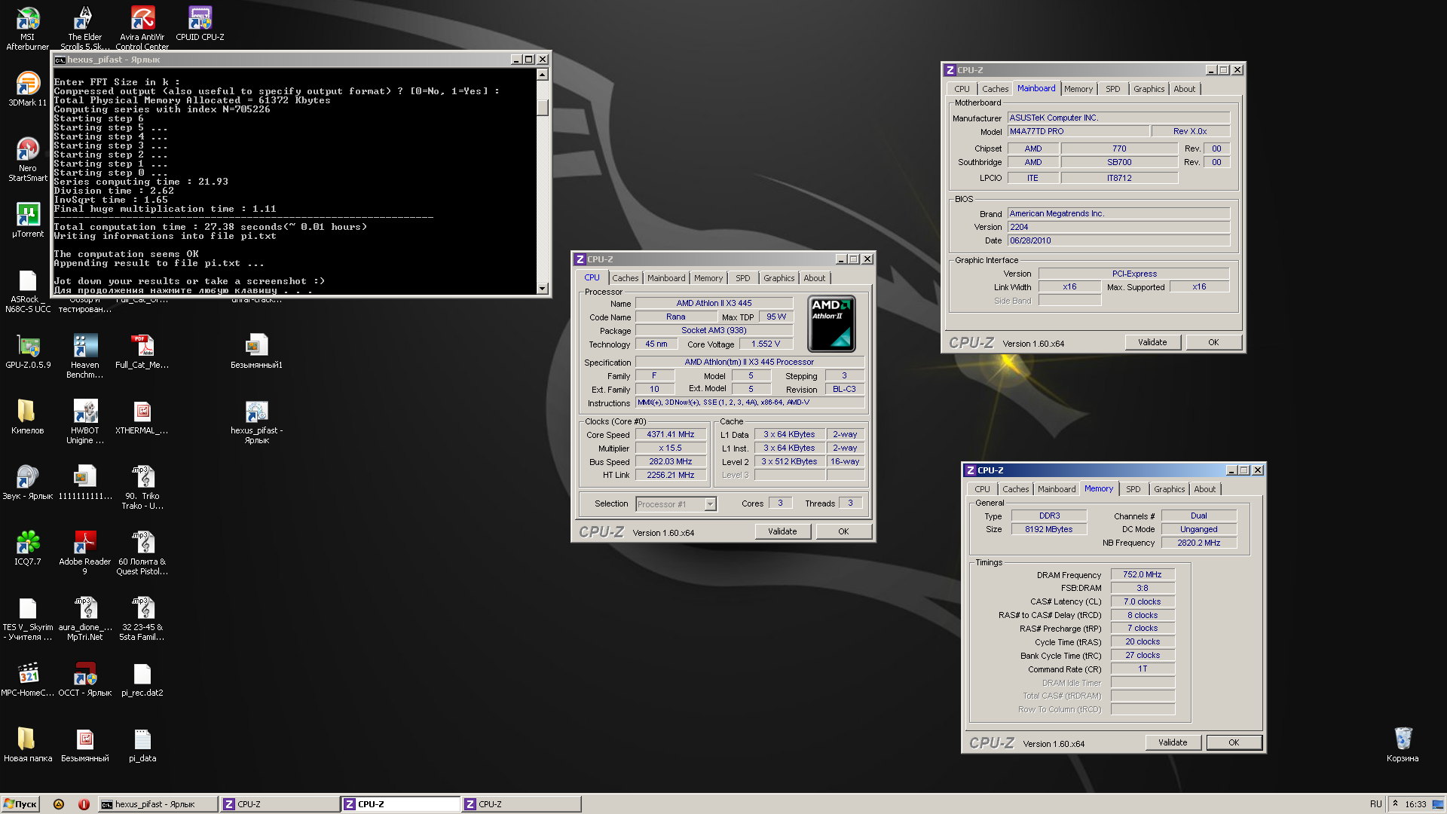Select the Full_Cat_Me PDF file icon
Image resolution: width=1447 pixels, height=814 pixels.
(142, 351)
